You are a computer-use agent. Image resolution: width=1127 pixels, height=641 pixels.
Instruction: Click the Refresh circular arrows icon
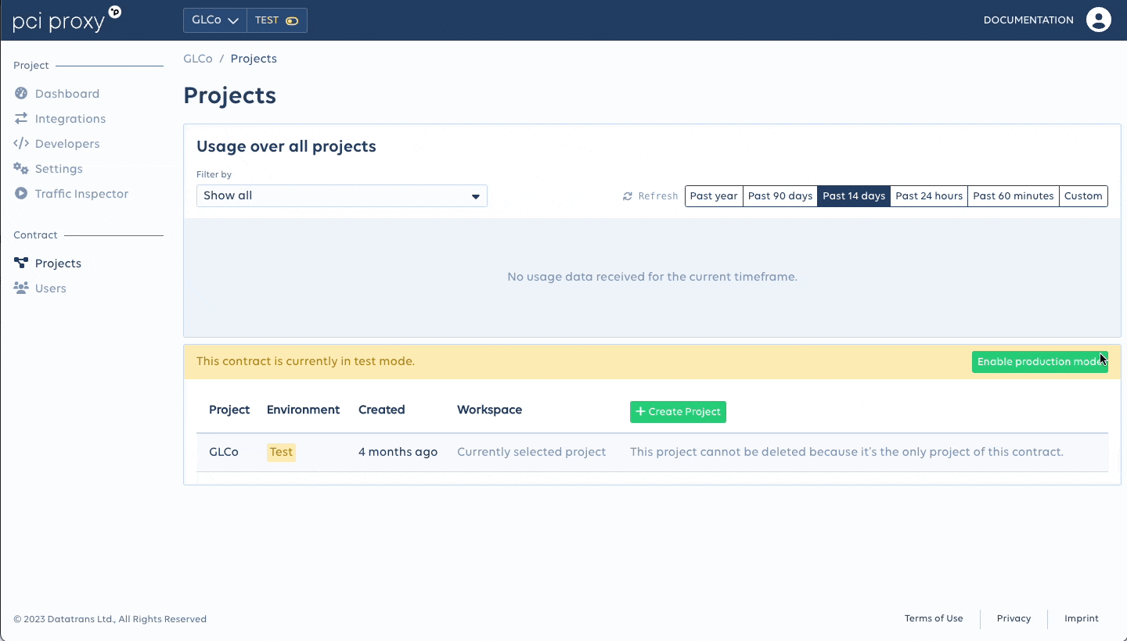(x=628, y=196)
